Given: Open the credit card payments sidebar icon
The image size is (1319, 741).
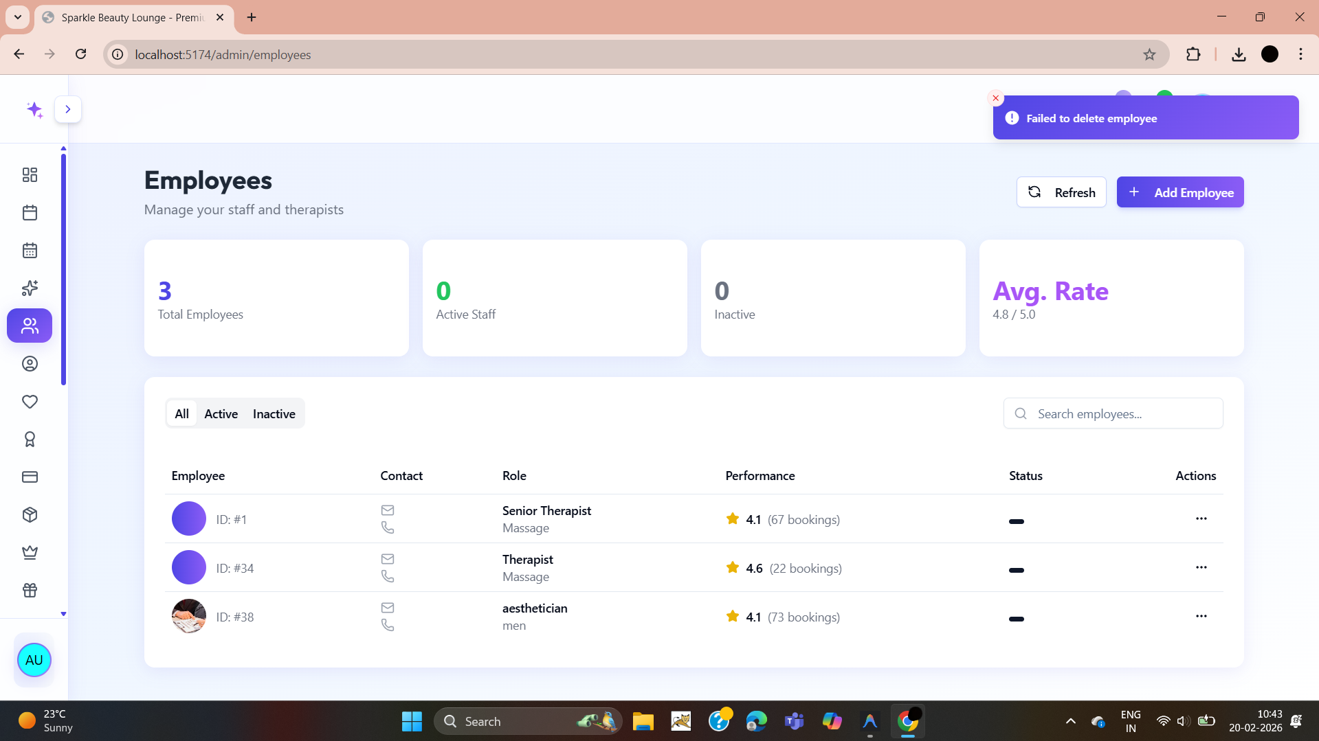Looking at the screenshot, I should [x=30, y=477].
